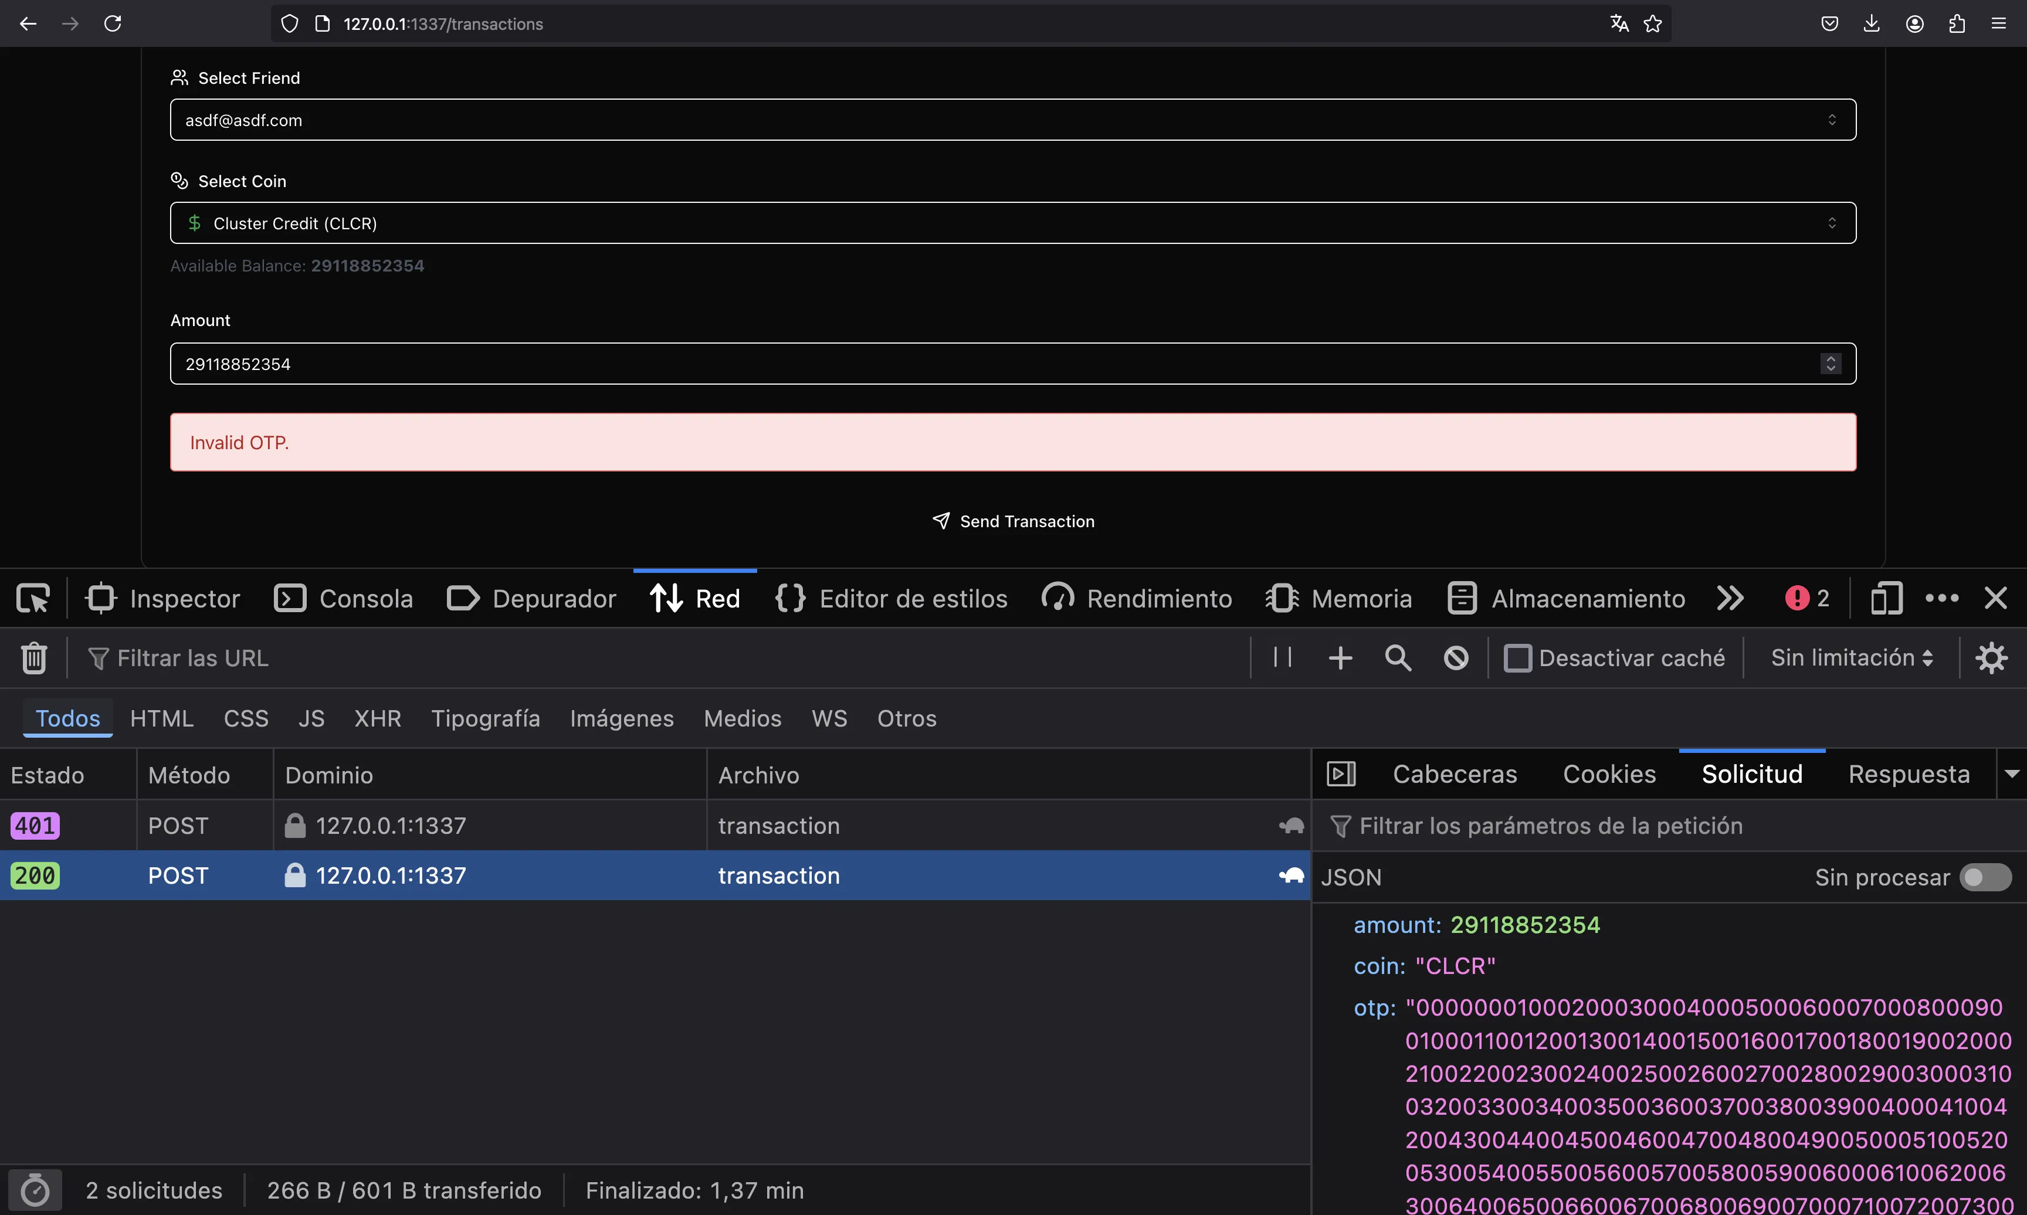Open the browser extensions menu
This screenshot has height=1215, width=2027.
(x=1957, y=23)
